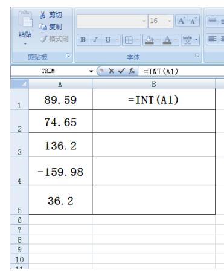224x273 pixels.
Task: Click the Decrease Font Size icon
Action: click(193, 21)
